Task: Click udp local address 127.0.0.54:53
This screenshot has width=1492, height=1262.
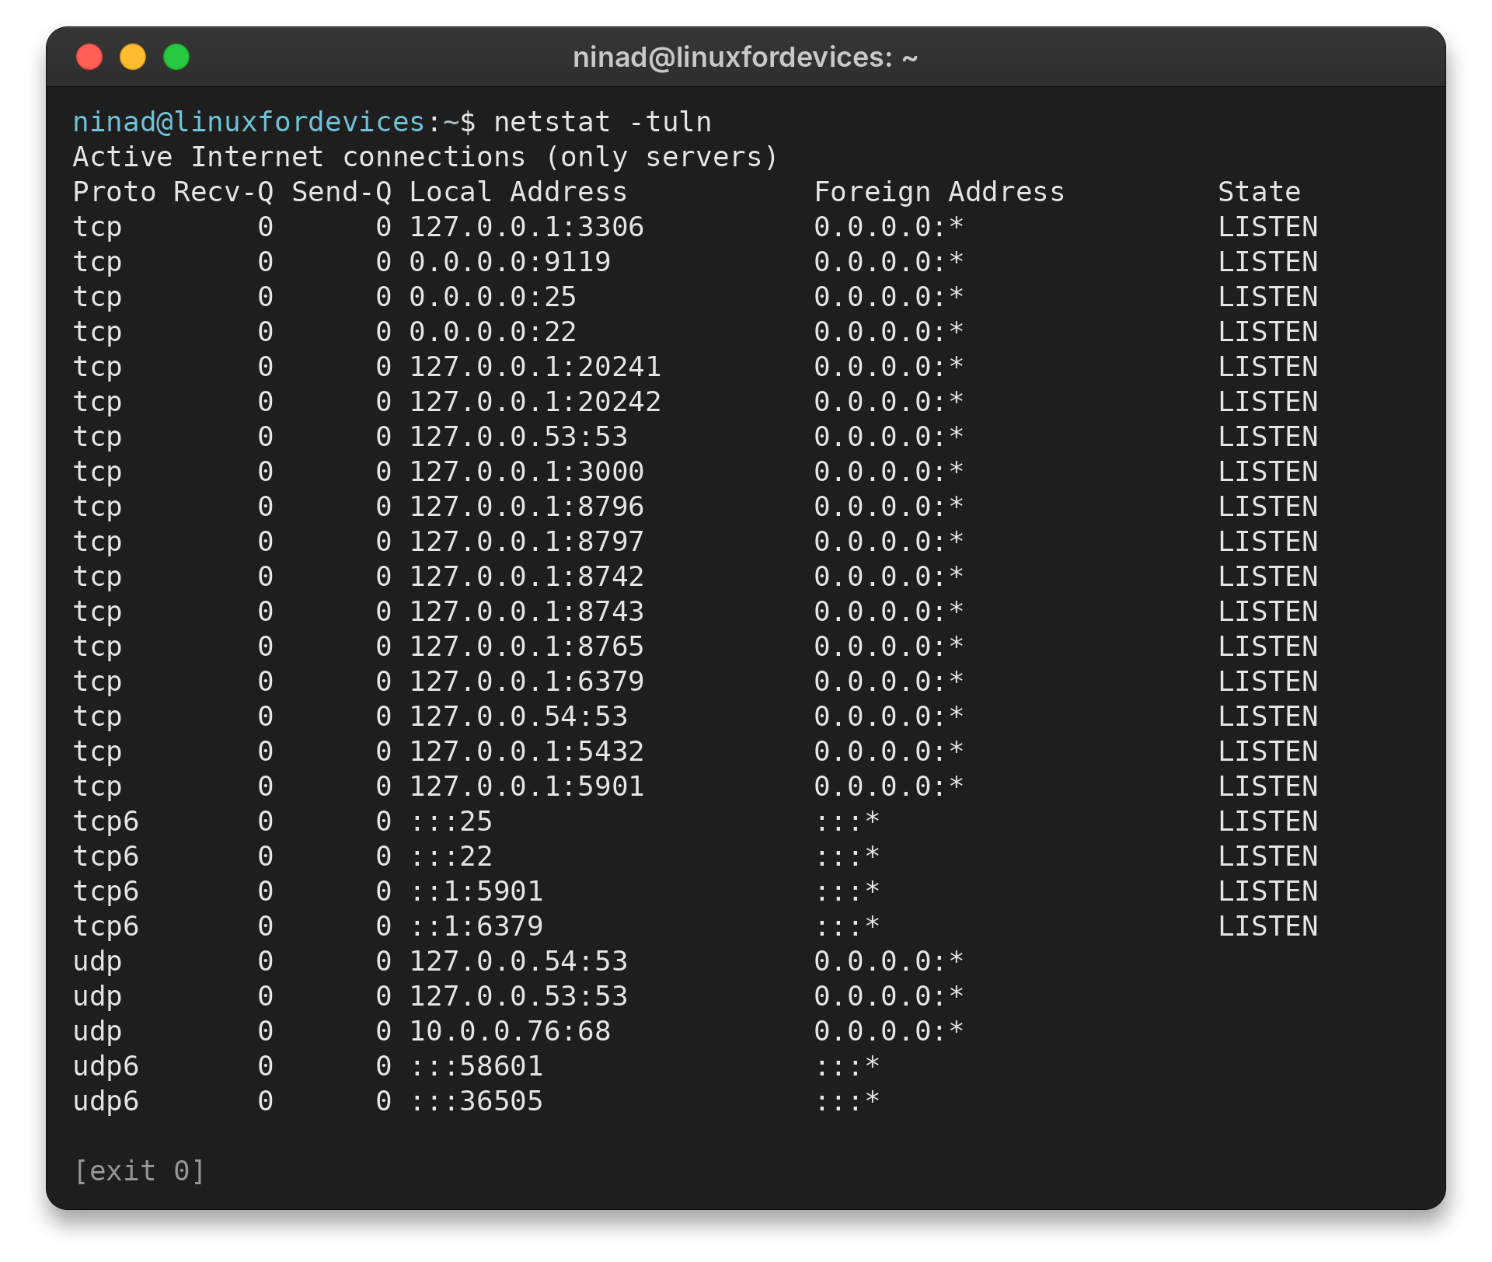Action: point(518,961)
